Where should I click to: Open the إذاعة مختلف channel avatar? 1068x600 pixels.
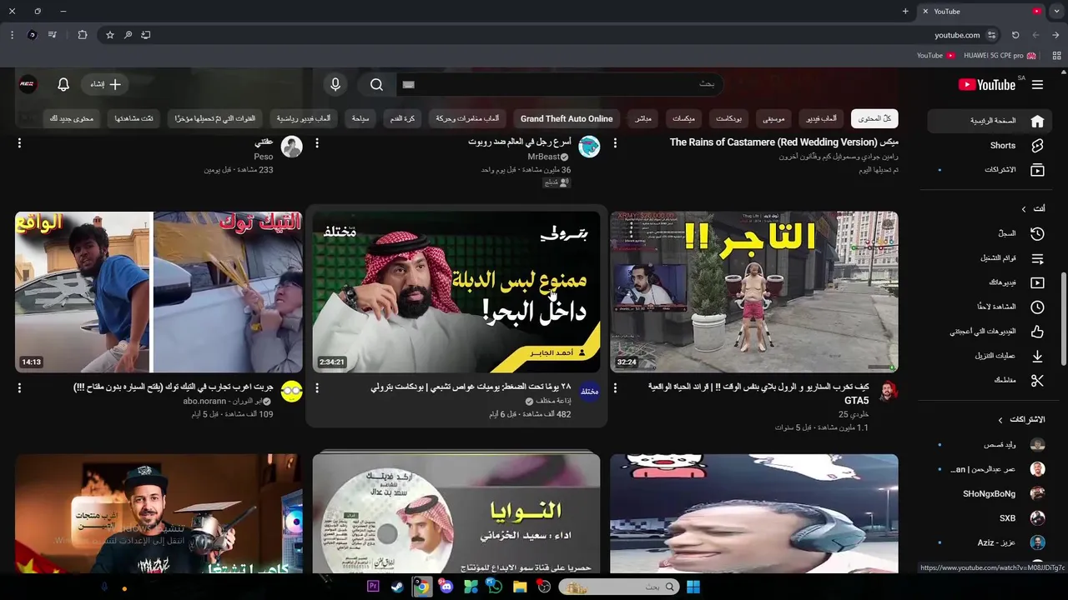[590, 392]
